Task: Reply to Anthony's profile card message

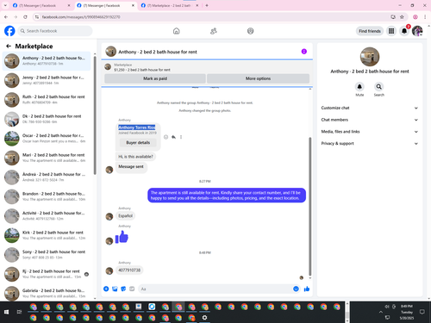Action: click(x=173, y=137)
